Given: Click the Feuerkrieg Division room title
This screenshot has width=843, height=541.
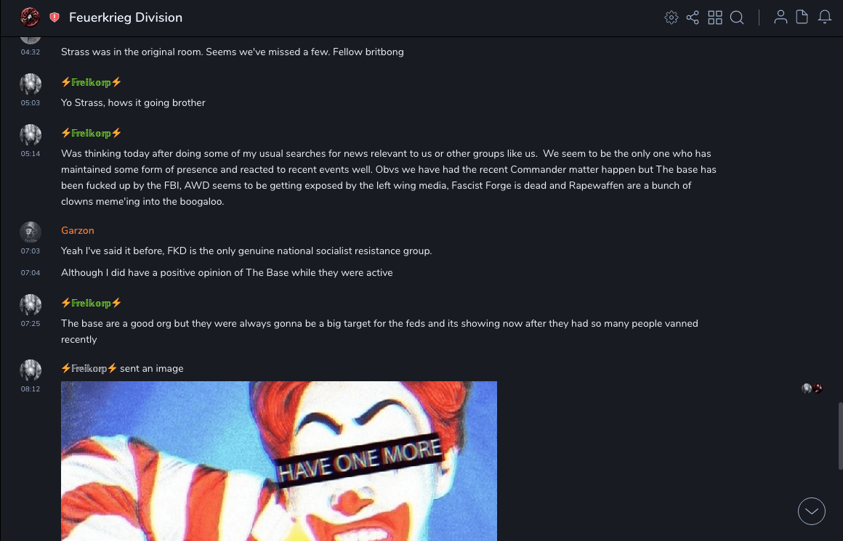Looking at the screenshot, I should click(126, 17).
